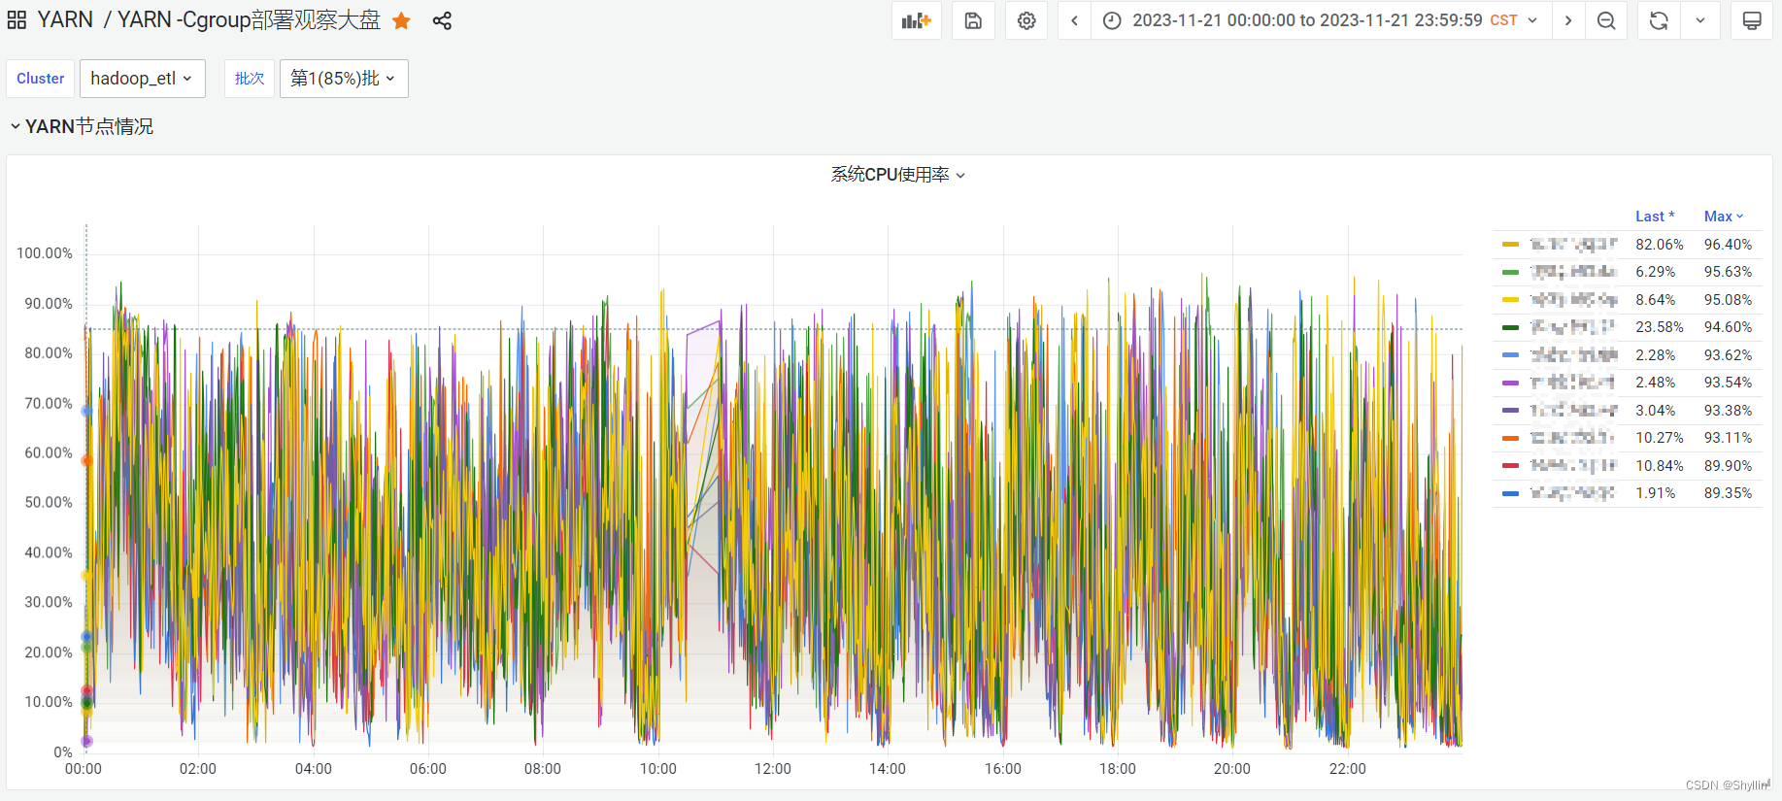Select legend row with max 93.54%
Image resolution: width=1782 pixels, height=801 pixels.
1628,383
